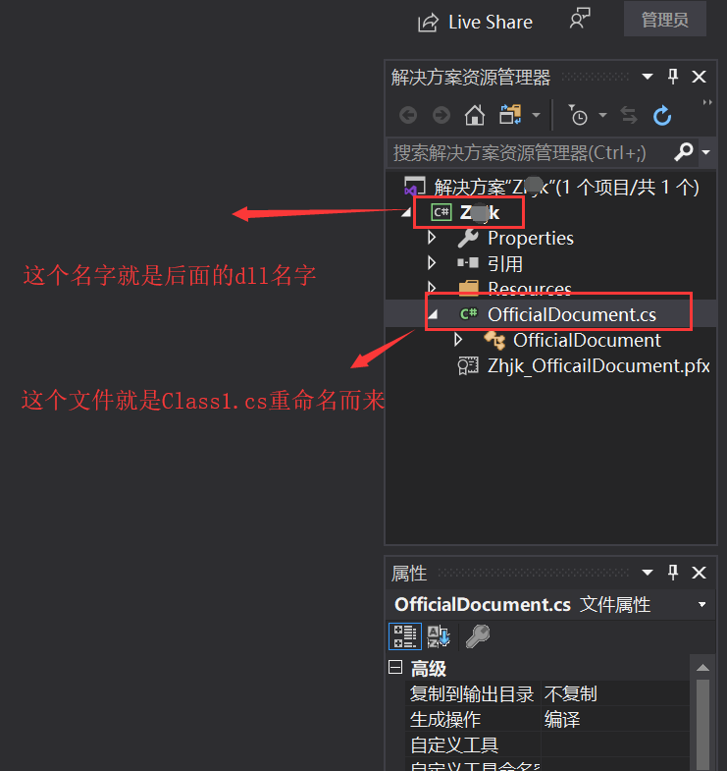The width and height of the screenshot is (727, 771).
Task: Collapse the 高级 section in properties
Action: pos(395,667)
